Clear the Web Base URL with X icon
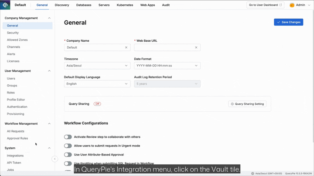Image resolution: width=314 pixels, height=176 pixels. click(196, 47)
